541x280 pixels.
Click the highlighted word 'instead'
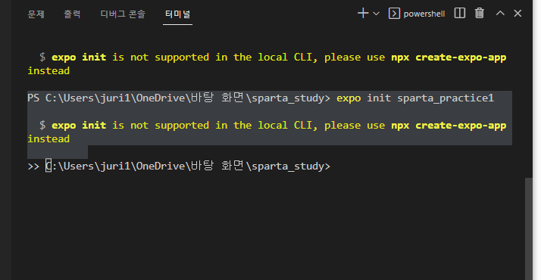[x=48, y=138]
